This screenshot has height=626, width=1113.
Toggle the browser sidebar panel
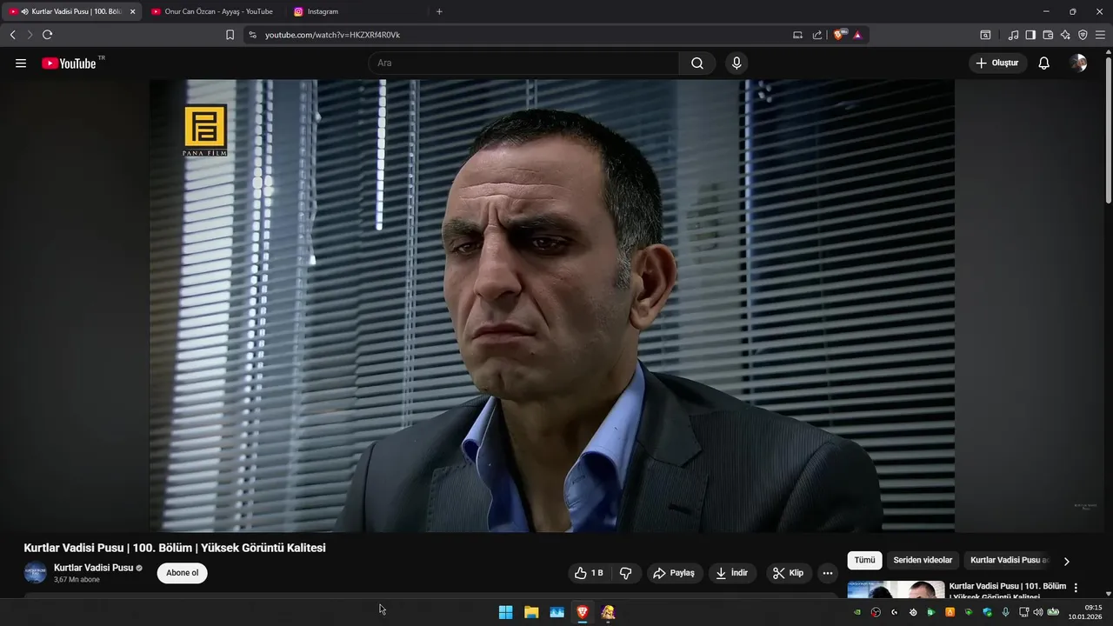(1030, 35)
